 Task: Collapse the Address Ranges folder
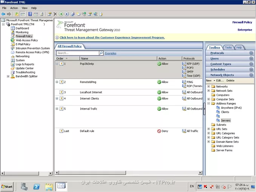tap(209, 104)
